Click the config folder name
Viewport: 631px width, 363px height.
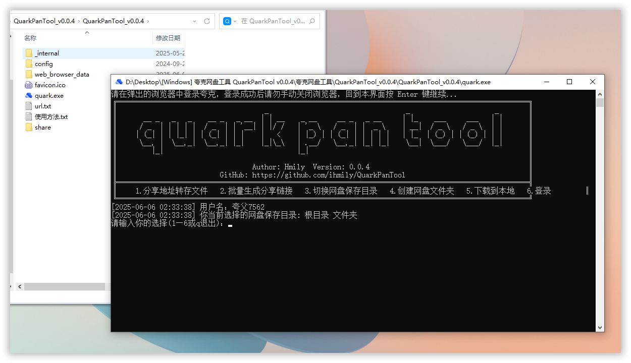(44, 64)
